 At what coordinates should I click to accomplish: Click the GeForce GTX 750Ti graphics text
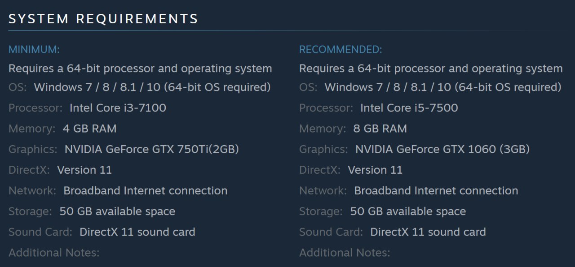pyautogui.click(x=151, y=149)
